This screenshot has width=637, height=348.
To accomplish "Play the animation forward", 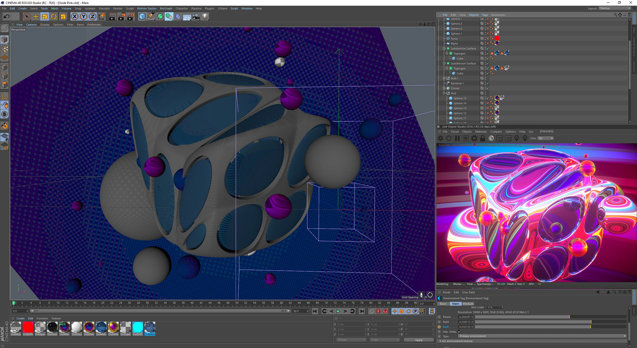I will 338,311.
